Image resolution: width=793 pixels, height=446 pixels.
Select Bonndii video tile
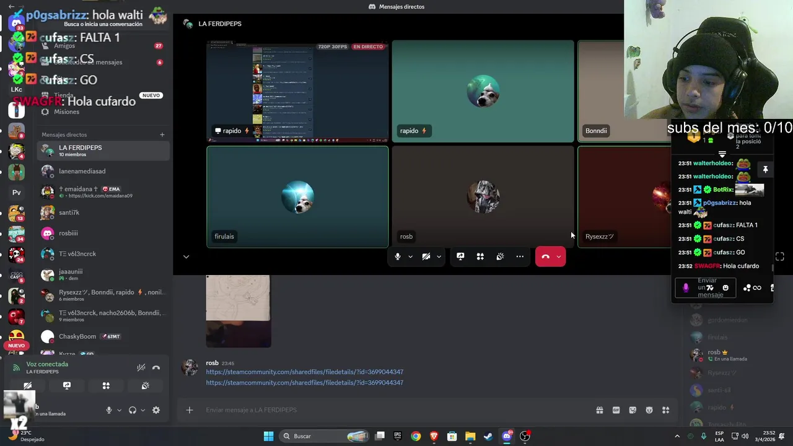[624, 91]
